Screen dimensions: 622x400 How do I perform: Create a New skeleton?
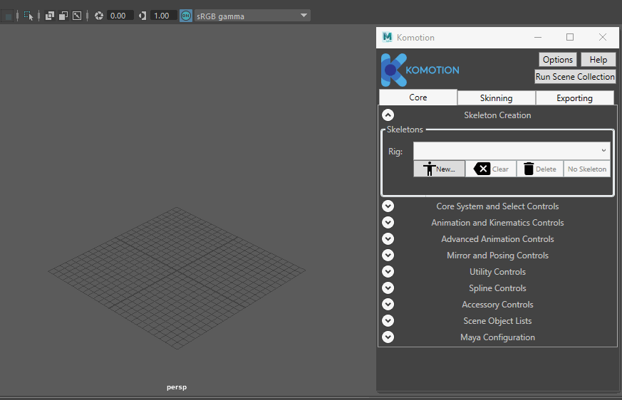pyautogui.click(x=439, y=169)
